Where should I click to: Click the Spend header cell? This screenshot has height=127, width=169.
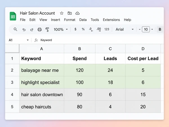(x=80, y=58)
